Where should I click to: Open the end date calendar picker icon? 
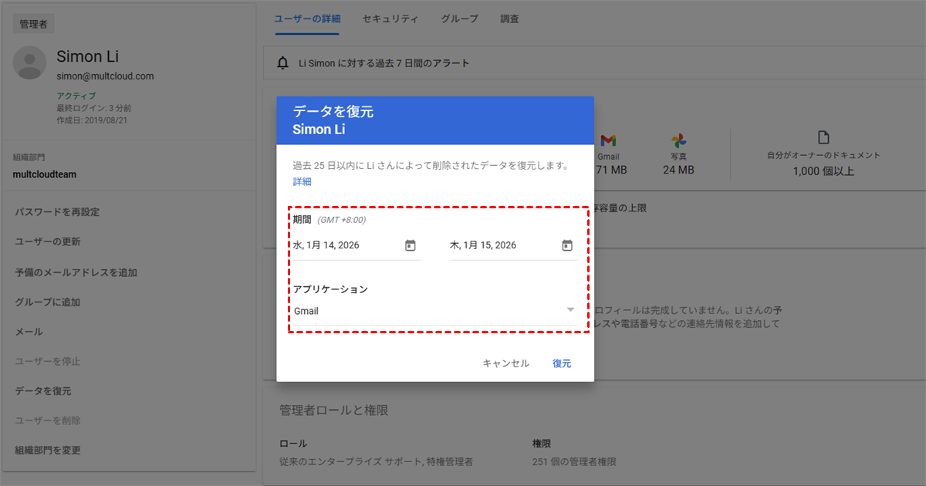(x=567, y=245)
